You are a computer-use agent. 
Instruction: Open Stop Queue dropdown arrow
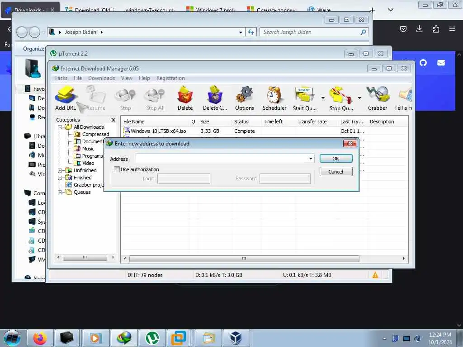(359, 98)
